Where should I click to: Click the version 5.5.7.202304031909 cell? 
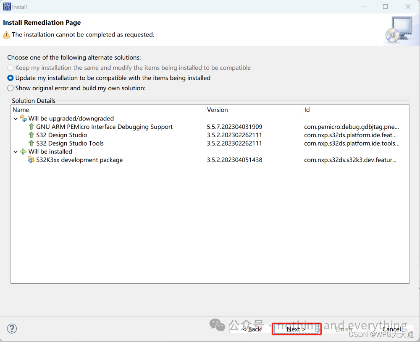235,127
